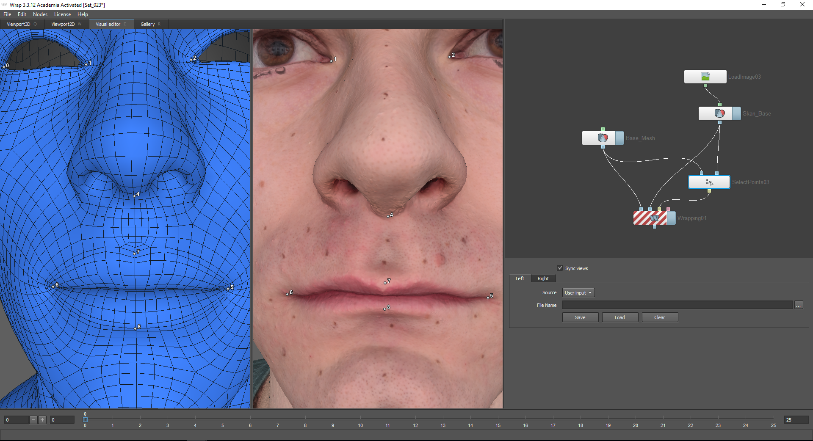Select point 0 on the blue mesh eye corner

(4, 67)
